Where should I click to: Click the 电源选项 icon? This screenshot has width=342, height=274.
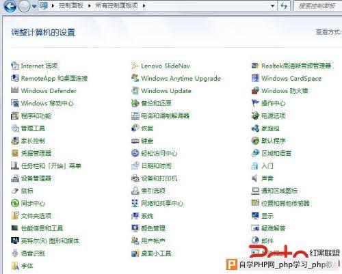[x=255, y=115]
